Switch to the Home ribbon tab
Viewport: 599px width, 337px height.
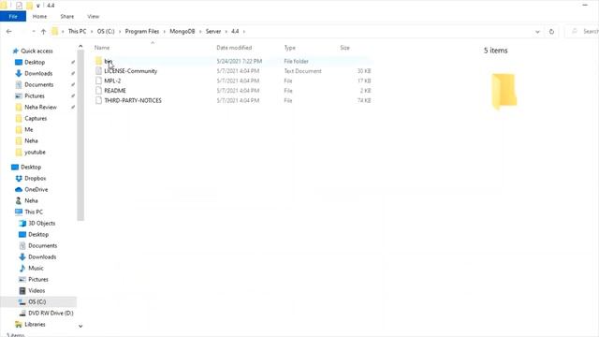pyautogui.click(x=39, y=17)
